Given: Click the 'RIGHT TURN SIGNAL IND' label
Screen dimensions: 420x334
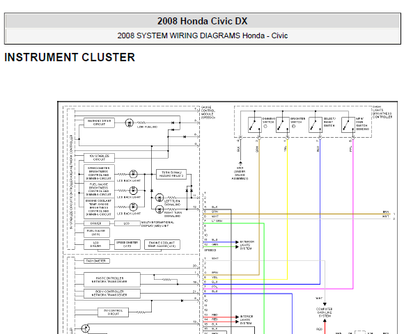Looking at the screenshot, I should coord(173,214).
